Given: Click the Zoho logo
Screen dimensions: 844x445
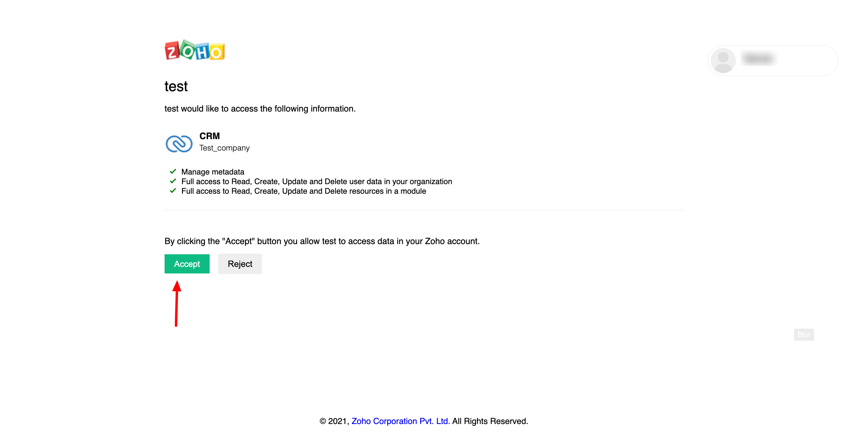Looking at the screenshot, I should pos(195,50).
